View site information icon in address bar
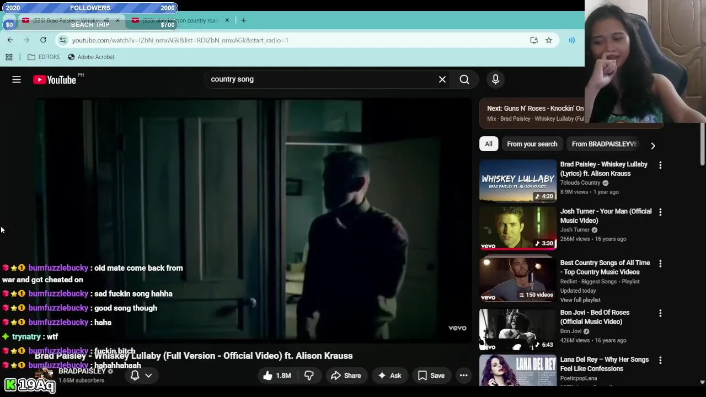 [x=63, y=40]
